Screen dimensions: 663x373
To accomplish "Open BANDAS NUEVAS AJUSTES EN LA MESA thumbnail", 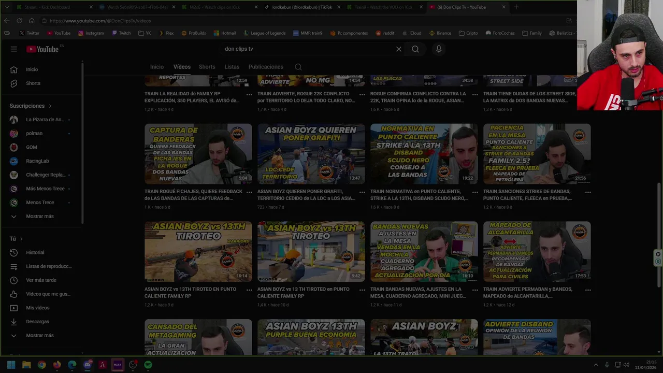I will pyautogui.click(x=424, y=252).
